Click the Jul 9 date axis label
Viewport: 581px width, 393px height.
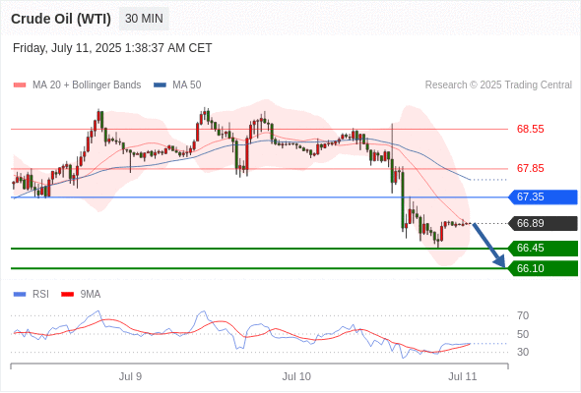pyautogui.click(x=130, y=376)
